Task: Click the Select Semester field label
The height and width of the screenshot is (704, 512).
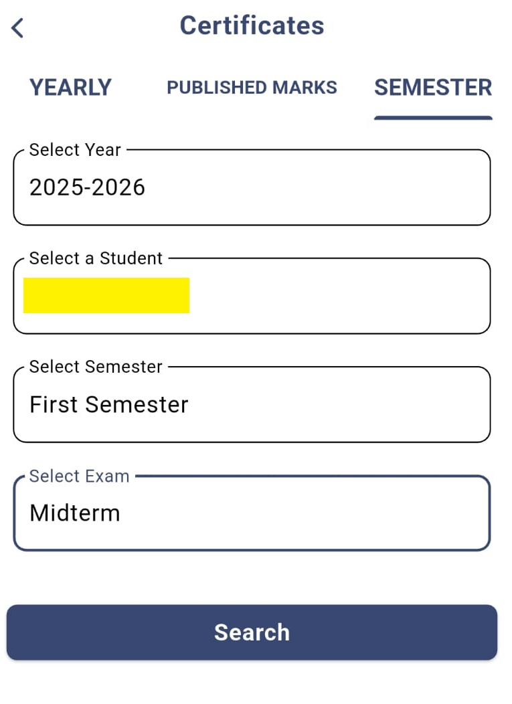Action: click(96, 367)
